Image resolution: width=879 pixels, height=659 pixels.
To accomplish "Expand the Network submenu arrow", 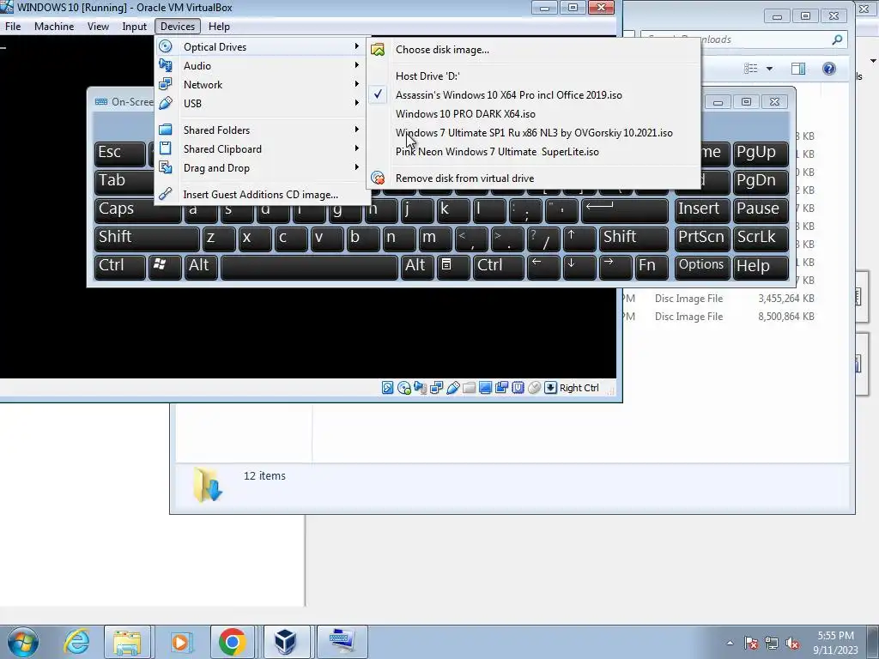I will pyautogui.click(x=356, y=84).
